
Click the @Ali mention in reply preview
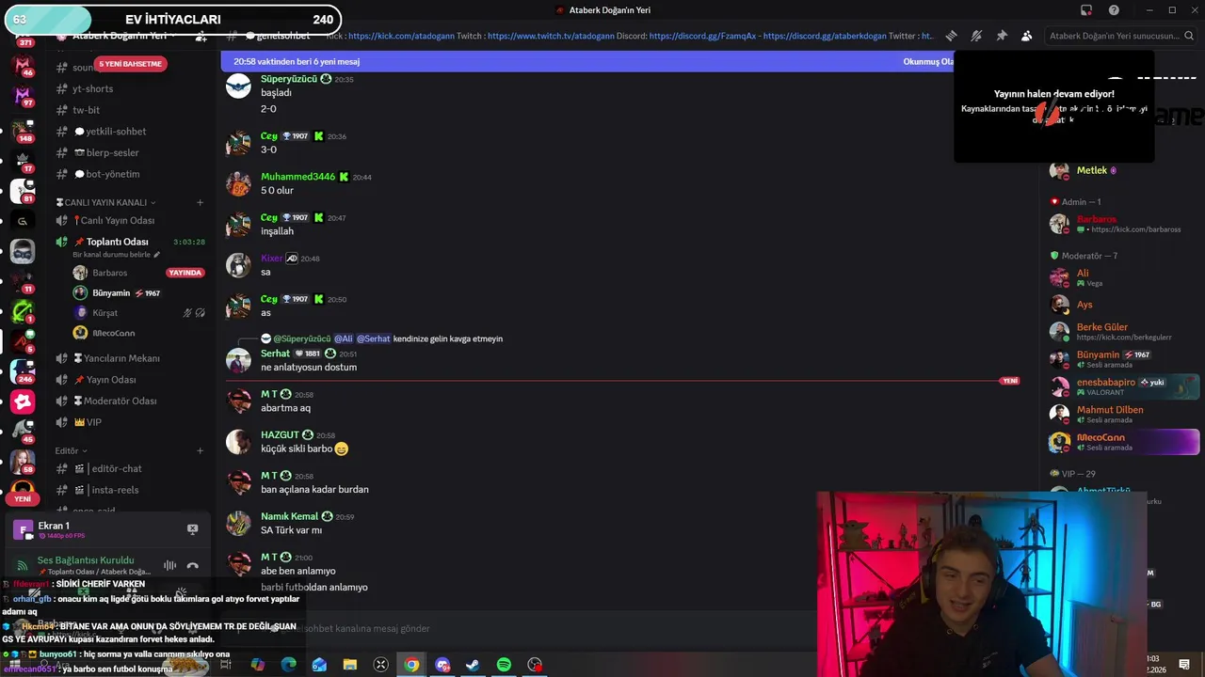click(x=343, y=338)
